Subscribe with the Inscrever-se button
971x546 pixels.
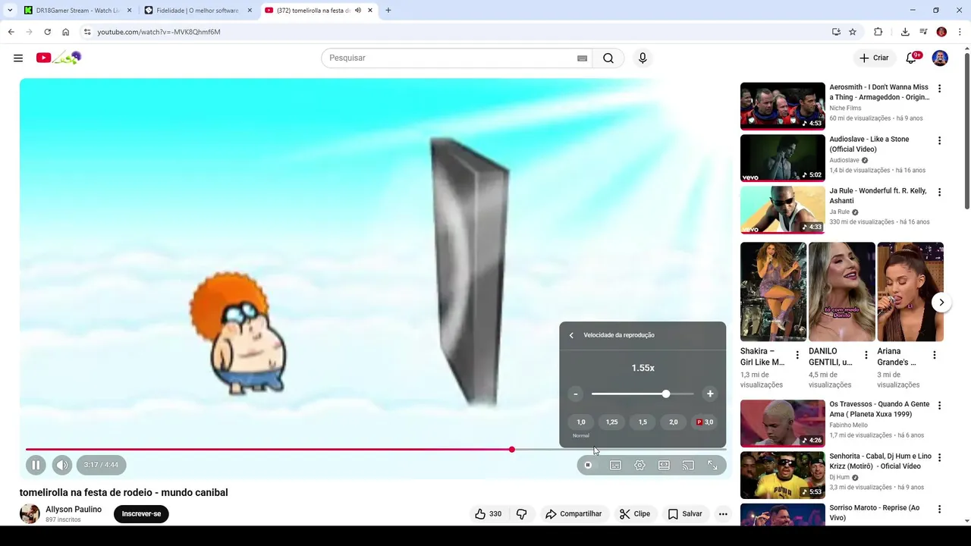coord(141,514)
